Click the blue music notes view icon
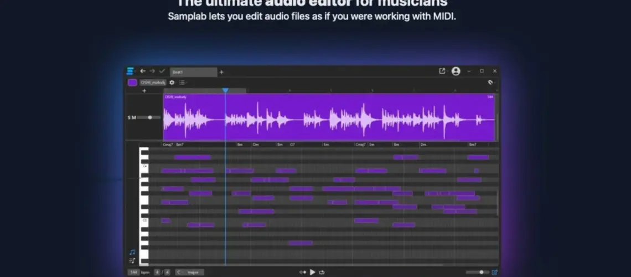This screenshot has height=277, width=631. [x=132, y=253]
